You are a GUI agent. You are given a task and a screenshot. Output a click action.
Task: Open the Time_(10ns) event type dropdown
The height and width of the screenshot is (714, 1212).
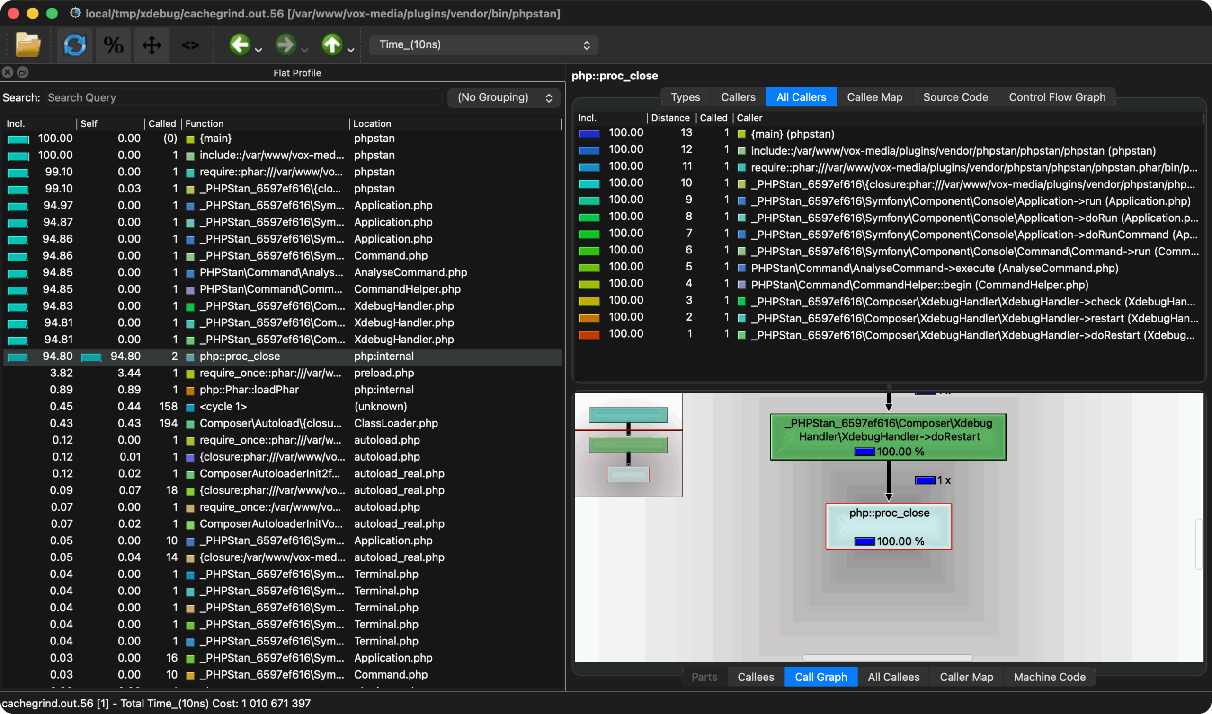tap(483, 45)
